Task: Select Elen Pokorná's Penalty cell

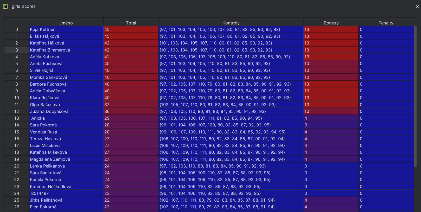Action: pyautogui.click(x=386, y=207)
